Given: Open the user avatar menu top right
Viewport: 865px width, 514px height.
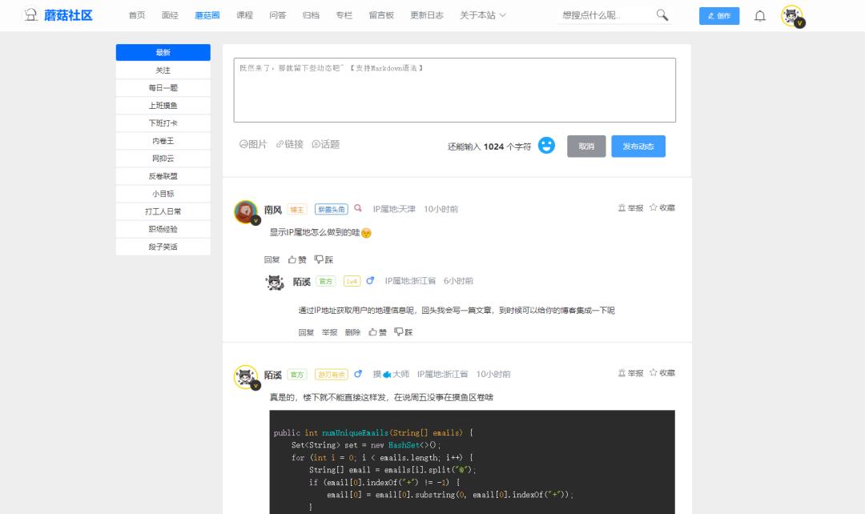Looking at the screenshot, I should click(792, 14).
